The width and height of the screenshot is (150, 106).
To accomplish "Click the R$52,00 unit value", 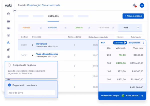I will [x=121, y=79].
